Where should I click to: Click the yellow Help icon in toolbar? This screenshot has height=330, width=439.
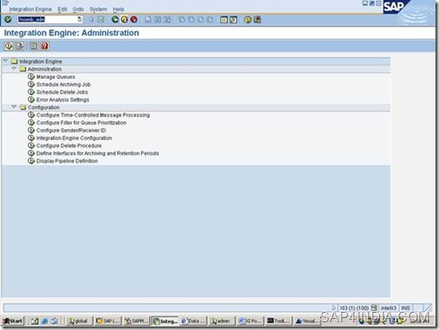248,20
